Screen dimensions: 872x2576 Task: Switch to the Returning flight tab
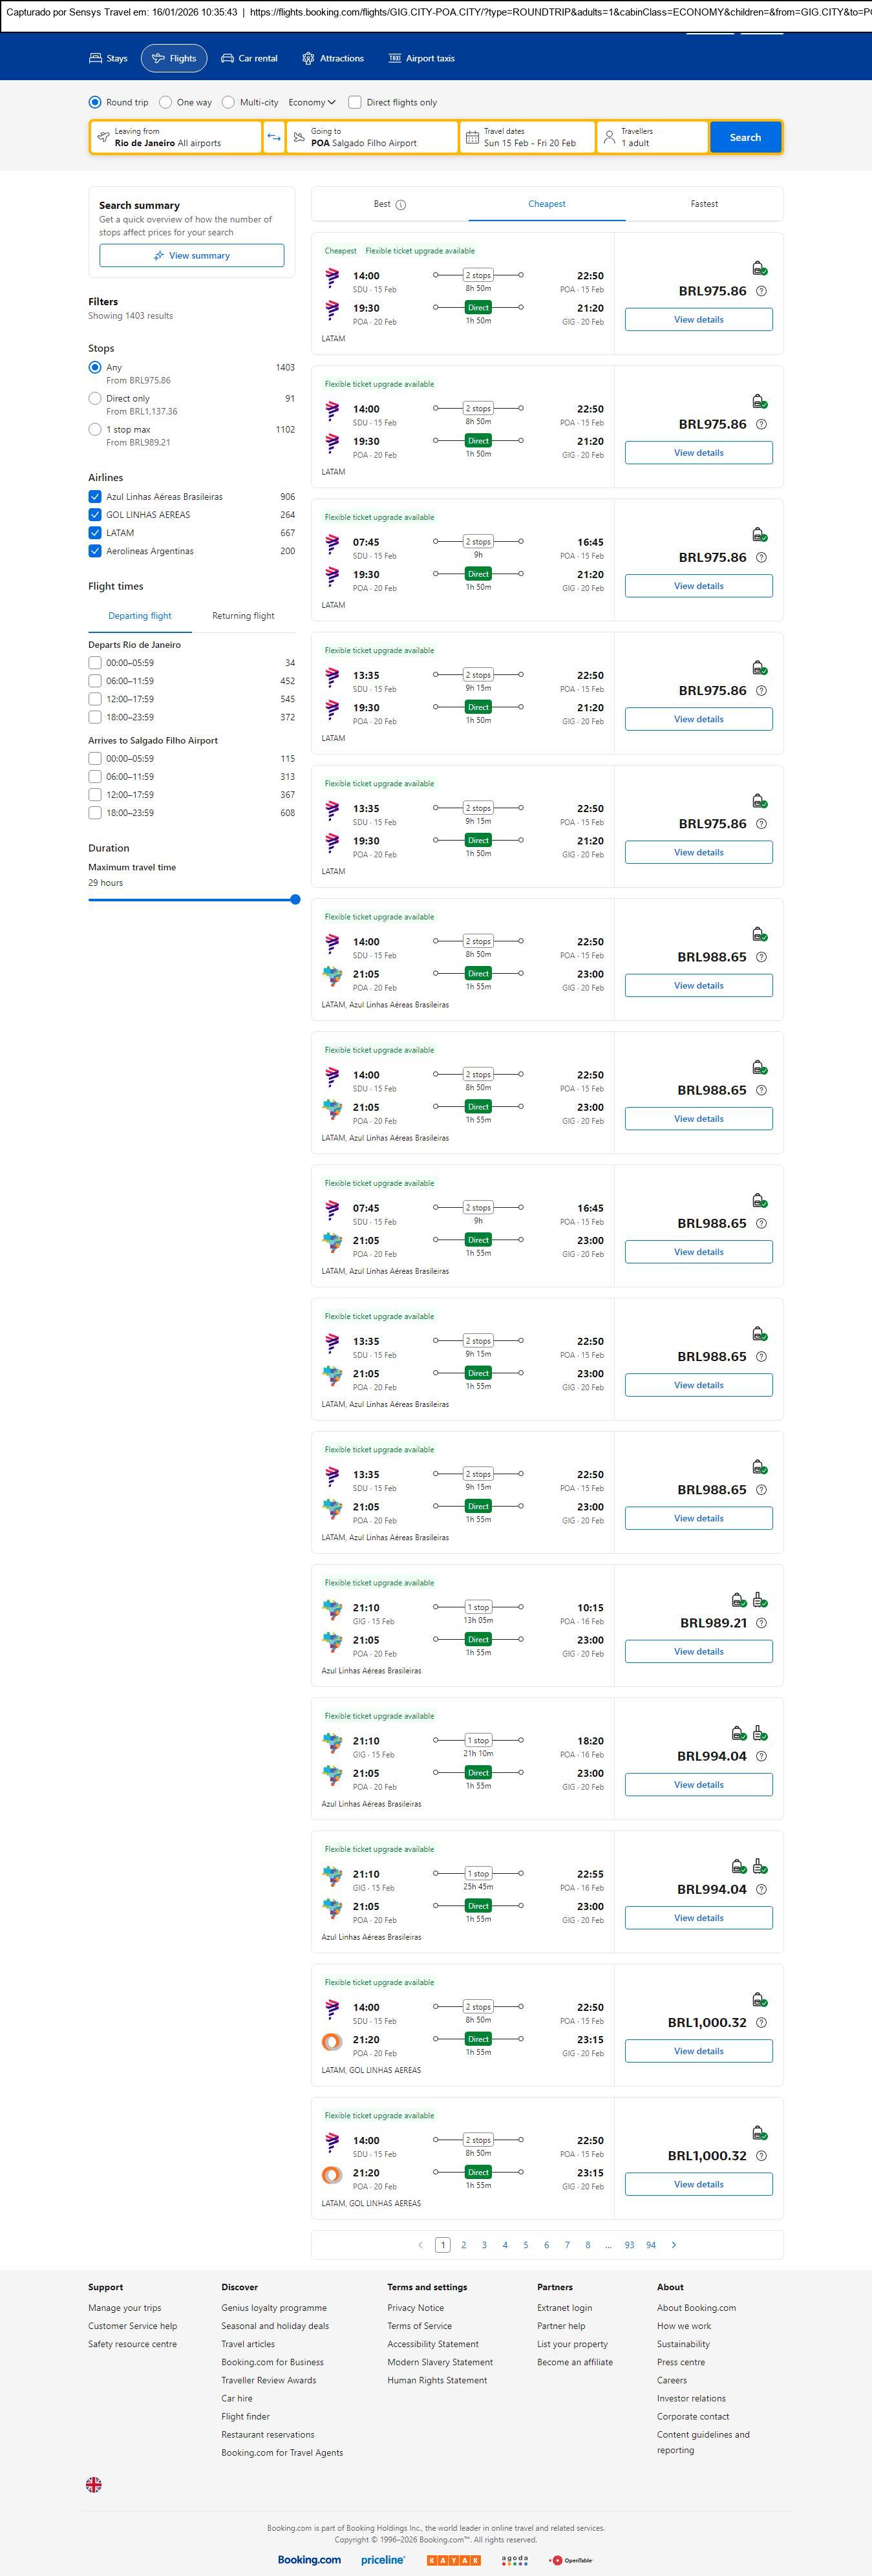point(243,616)
